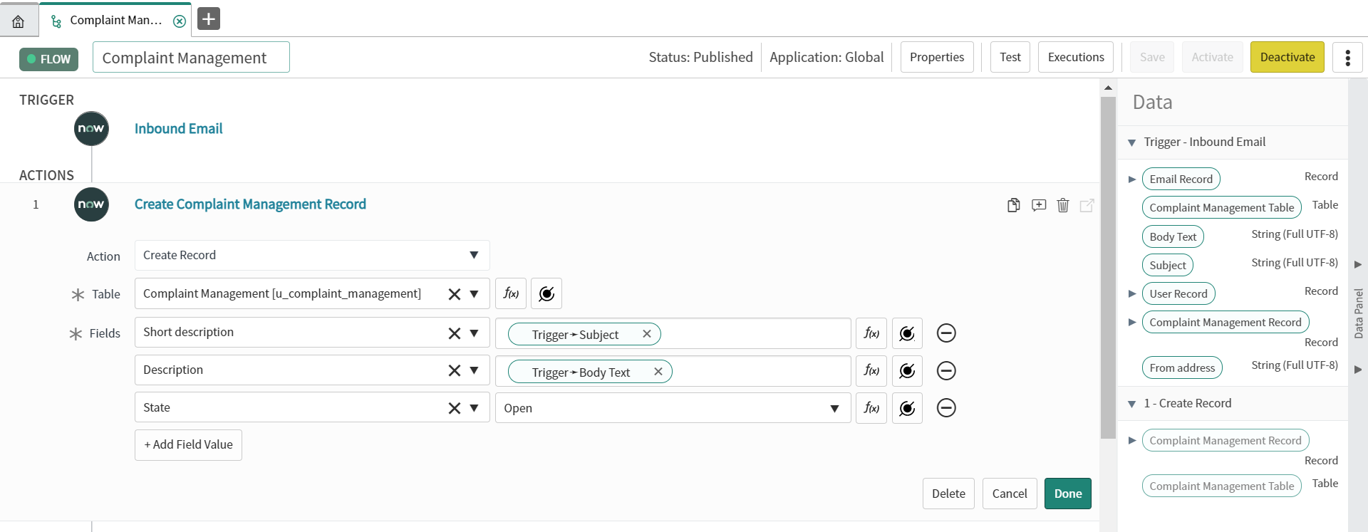Open the more options kebab menu

coord(1347,57)
